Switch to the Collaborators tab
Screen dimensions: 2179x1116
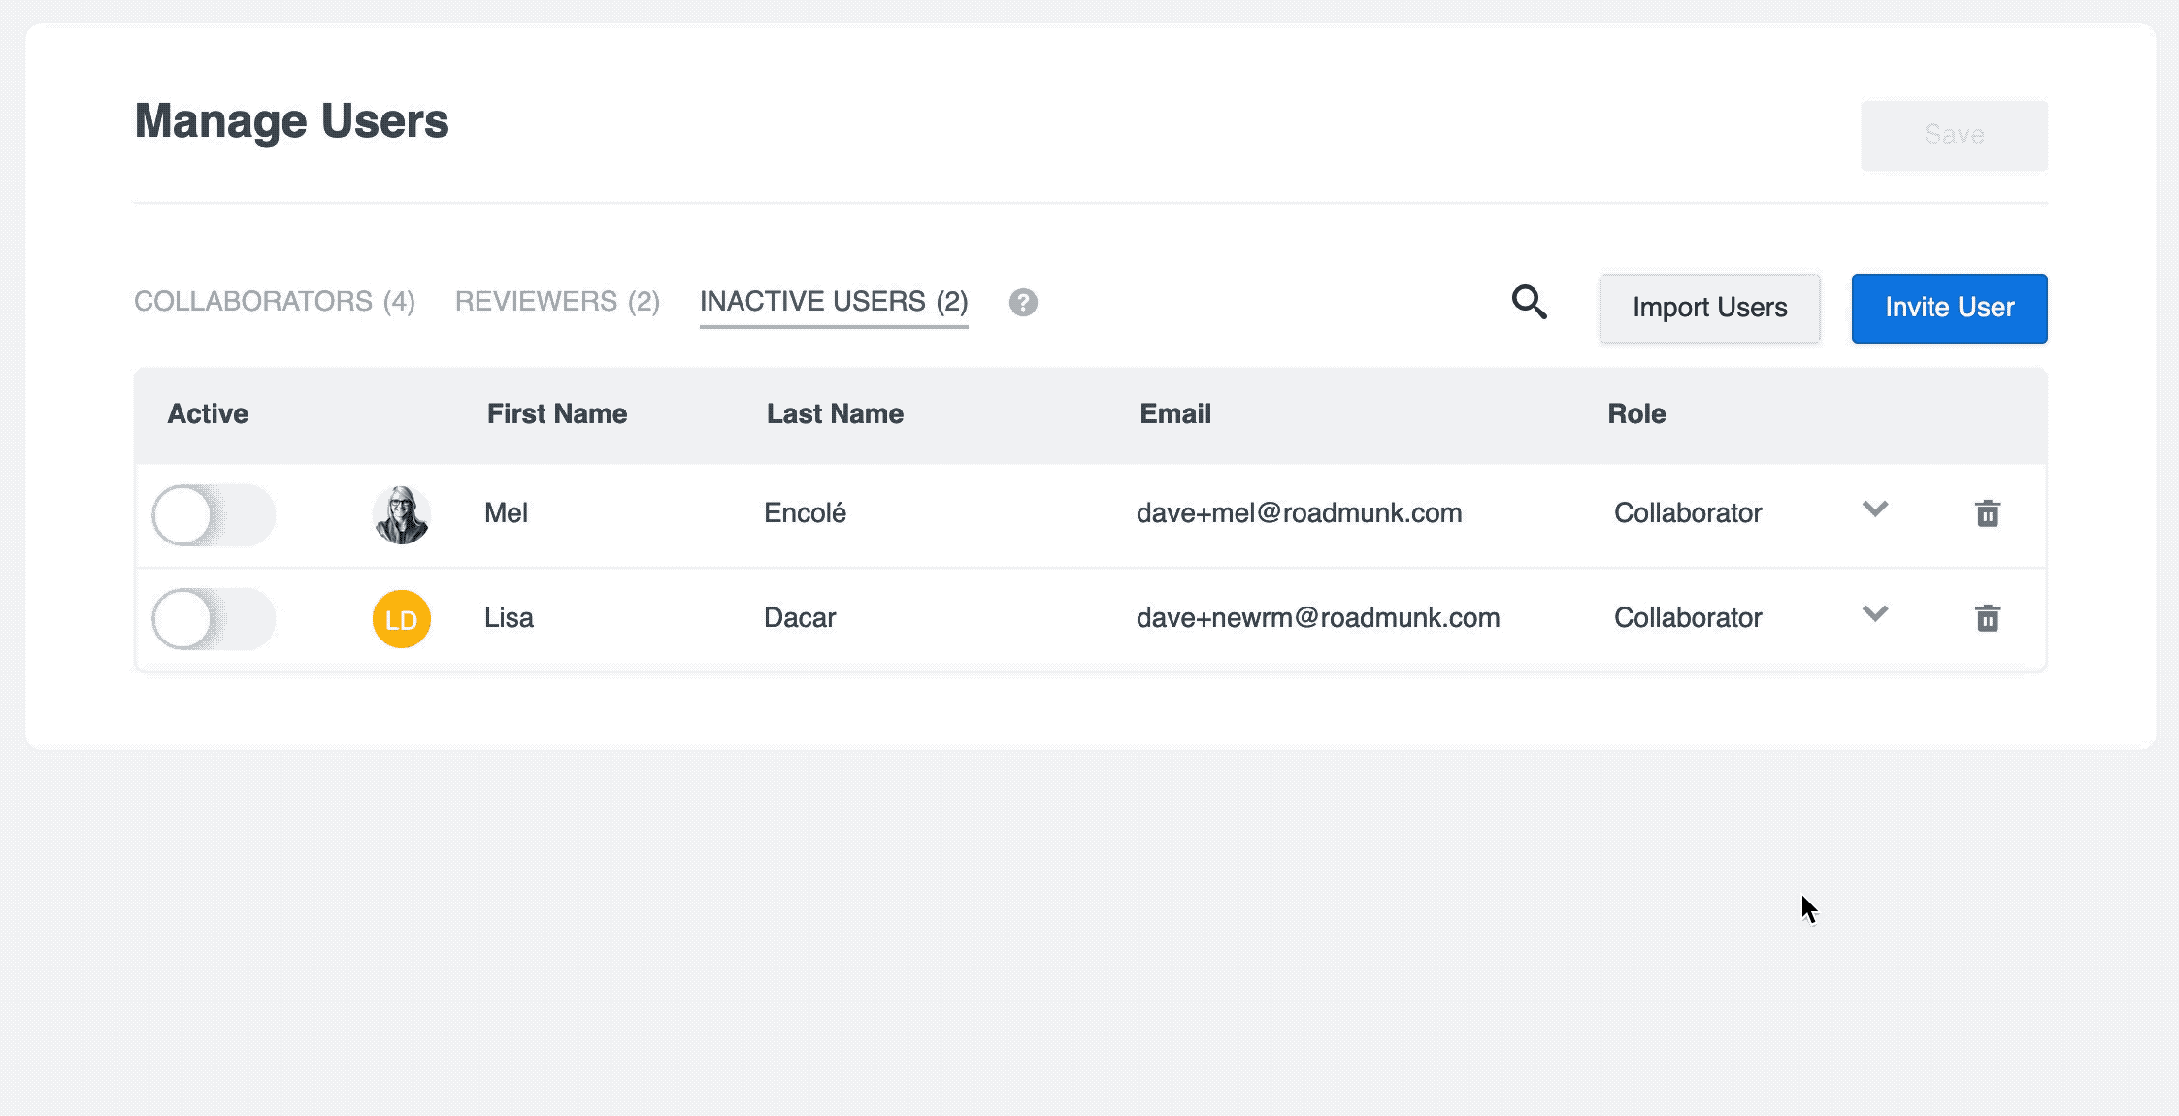(x=275, y=301)
